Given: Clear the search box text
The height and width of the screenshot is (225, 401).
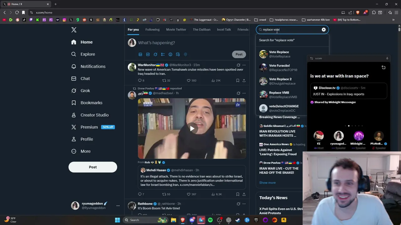Looking at the screenshot, I should click(324, 30).
